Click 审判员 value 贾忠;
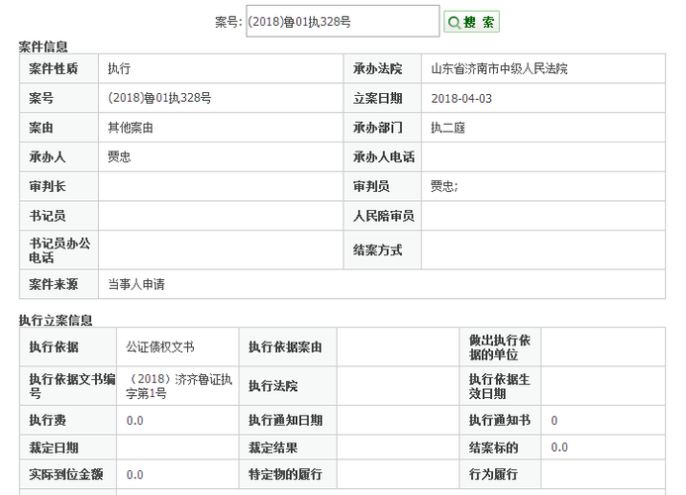 444,186
